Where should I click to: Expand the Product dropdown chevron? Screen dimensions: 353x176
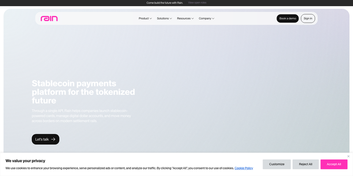tap(150, 18)
